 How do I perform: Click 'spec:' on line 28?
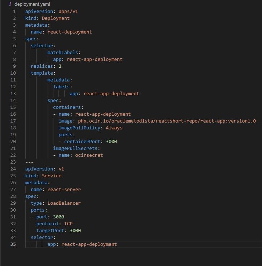click(32, 196)
